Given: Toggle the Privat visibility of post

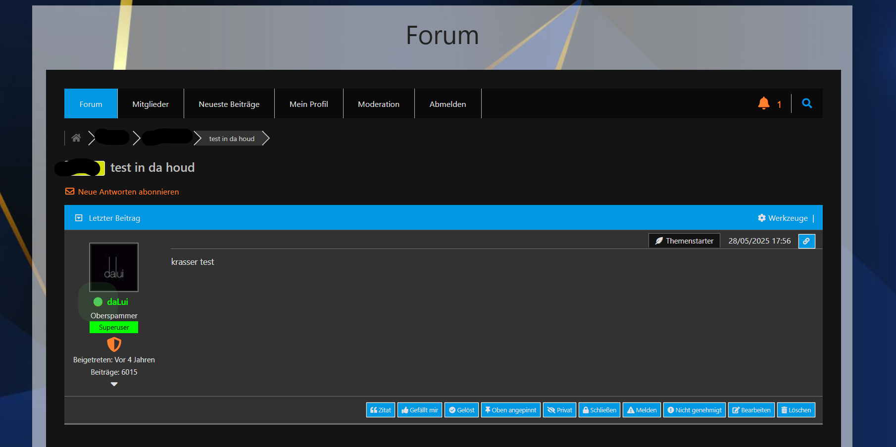Looking at the screenshot, I should (559, 410).
